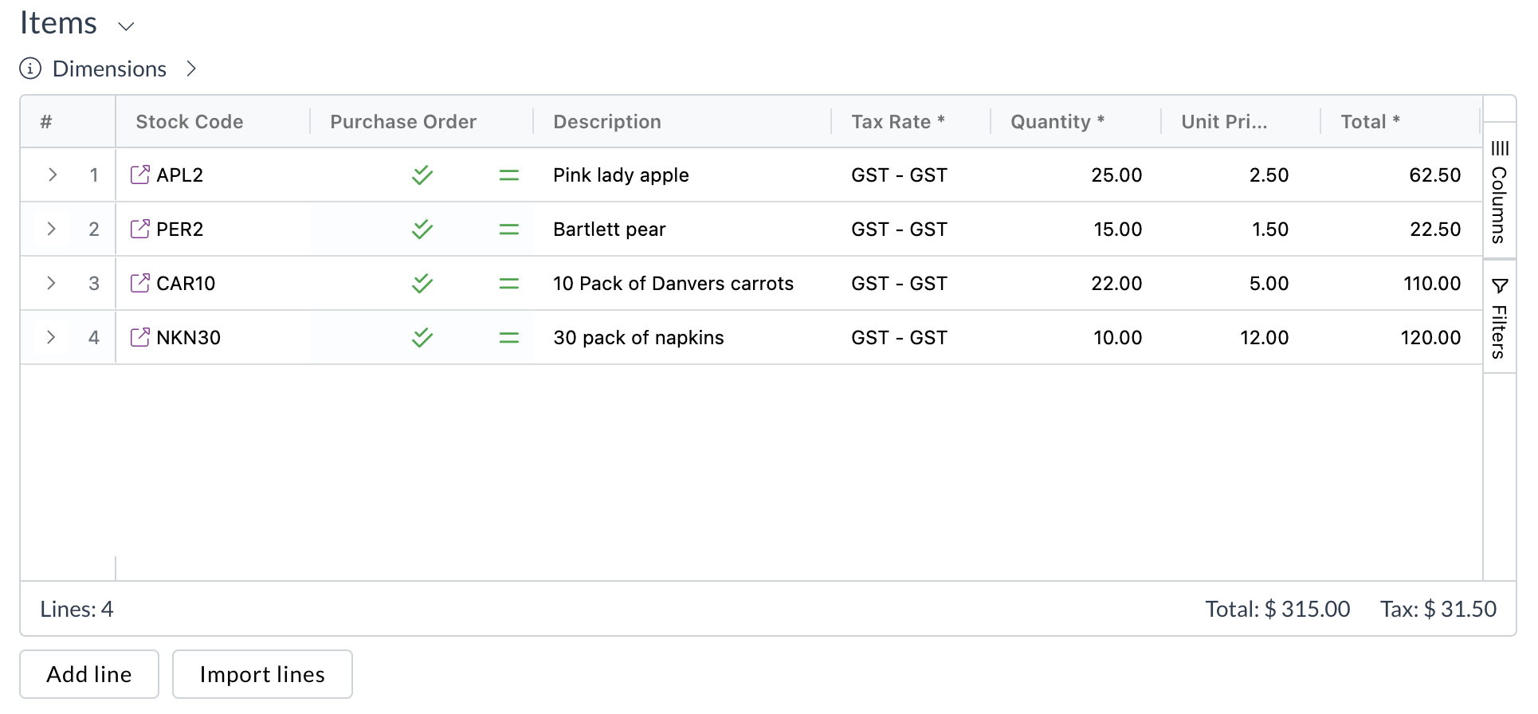
Task: Open the PER2 stock code link icon
Action: pos(139,229)
